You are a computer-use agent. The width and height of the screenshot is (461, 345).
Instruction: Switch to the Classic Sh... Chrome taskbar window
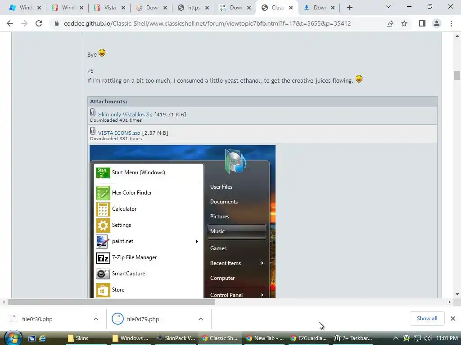coord(220,338)
